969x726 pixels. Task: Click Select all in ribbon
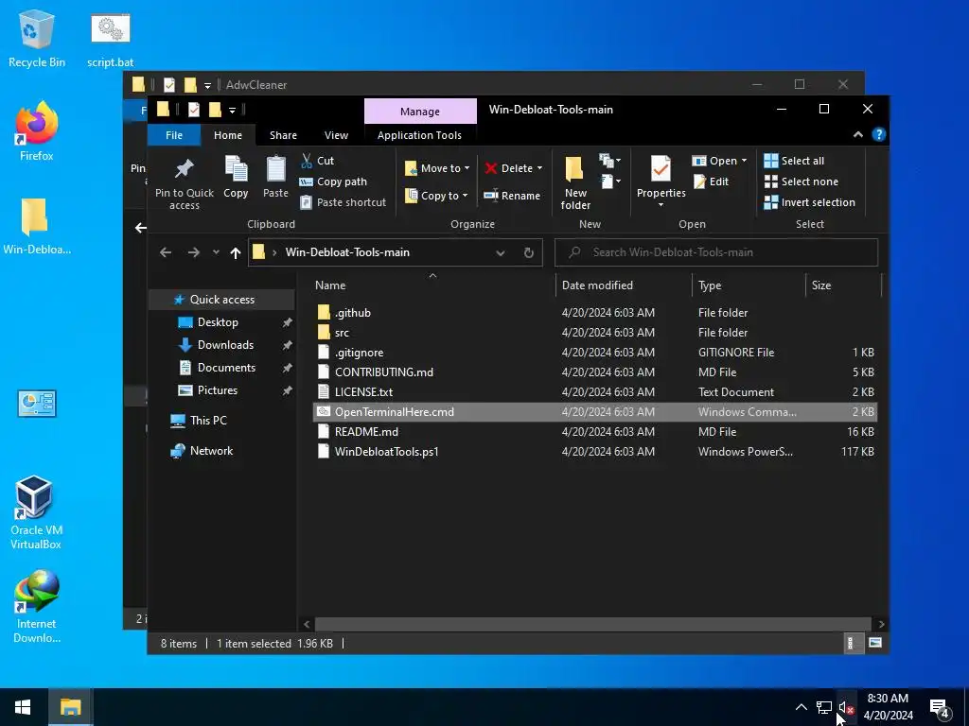click(794, 161)
